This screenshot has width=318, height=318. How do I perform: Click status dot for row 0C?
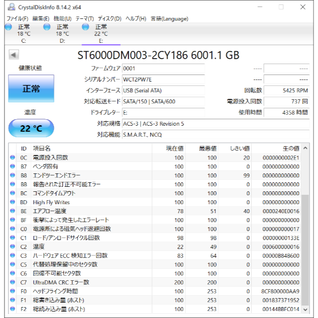(x=12, y=158)
